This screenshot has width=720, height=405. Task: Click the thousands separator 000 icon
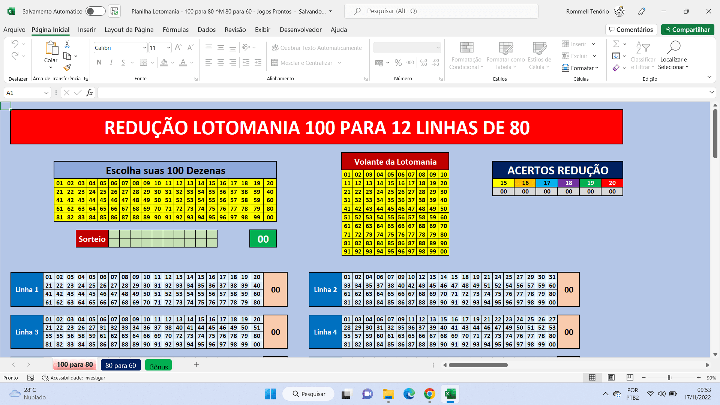click(410, 63)
